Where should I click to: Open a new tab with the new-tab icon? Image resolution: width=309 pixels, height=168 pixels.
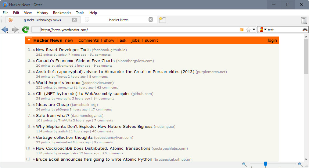coord(162,20)
